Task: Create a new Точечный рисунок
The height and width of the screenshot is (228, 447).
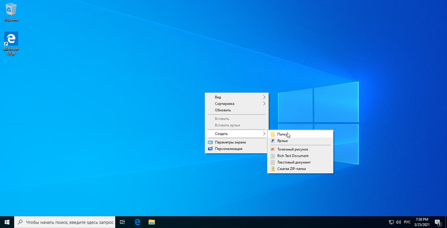Action: point(300,149)
